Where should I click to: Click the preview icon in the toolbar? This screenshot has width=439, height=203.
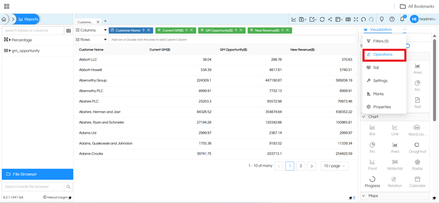pyautogui.click(x=348, y=19)
